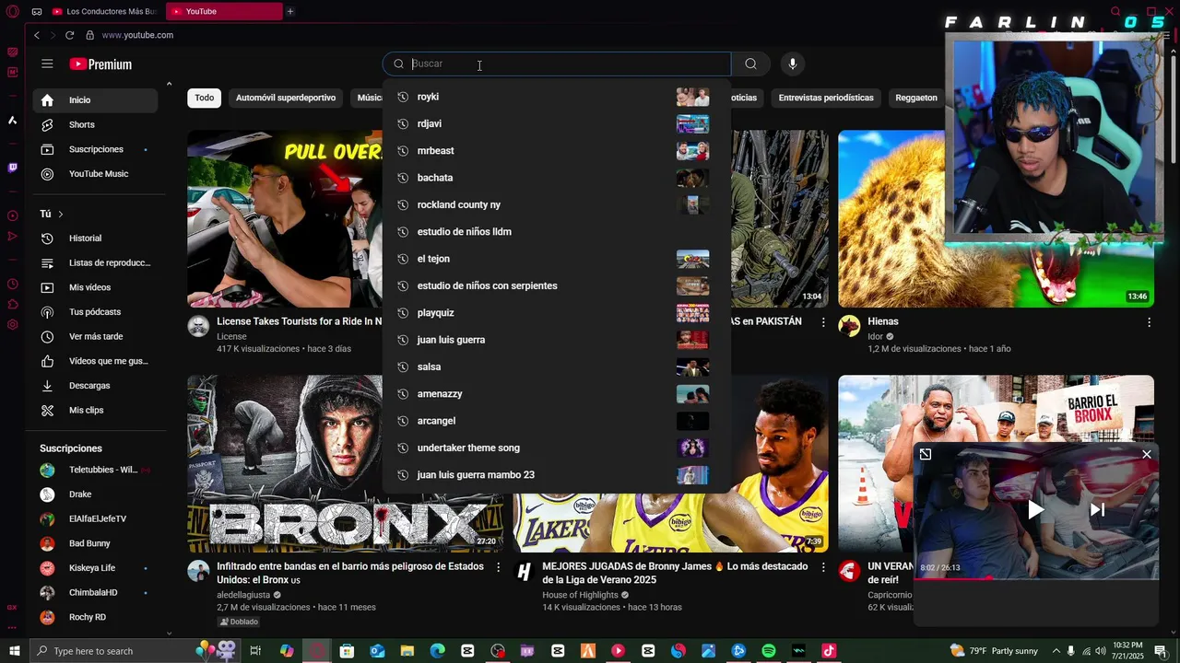Viewport: 1180px width, 663px height.
Task: Choose search suggestion mrbeast
Action: click(x=556, y=151)
